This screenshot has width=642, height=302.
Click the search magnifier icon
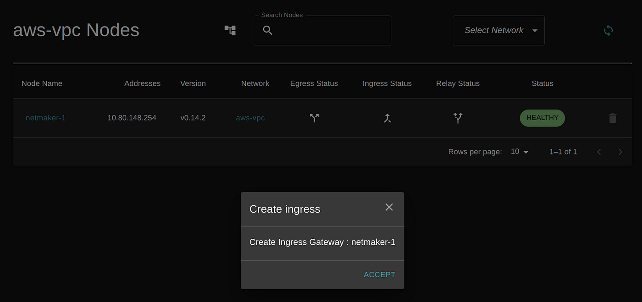(268, 31)
